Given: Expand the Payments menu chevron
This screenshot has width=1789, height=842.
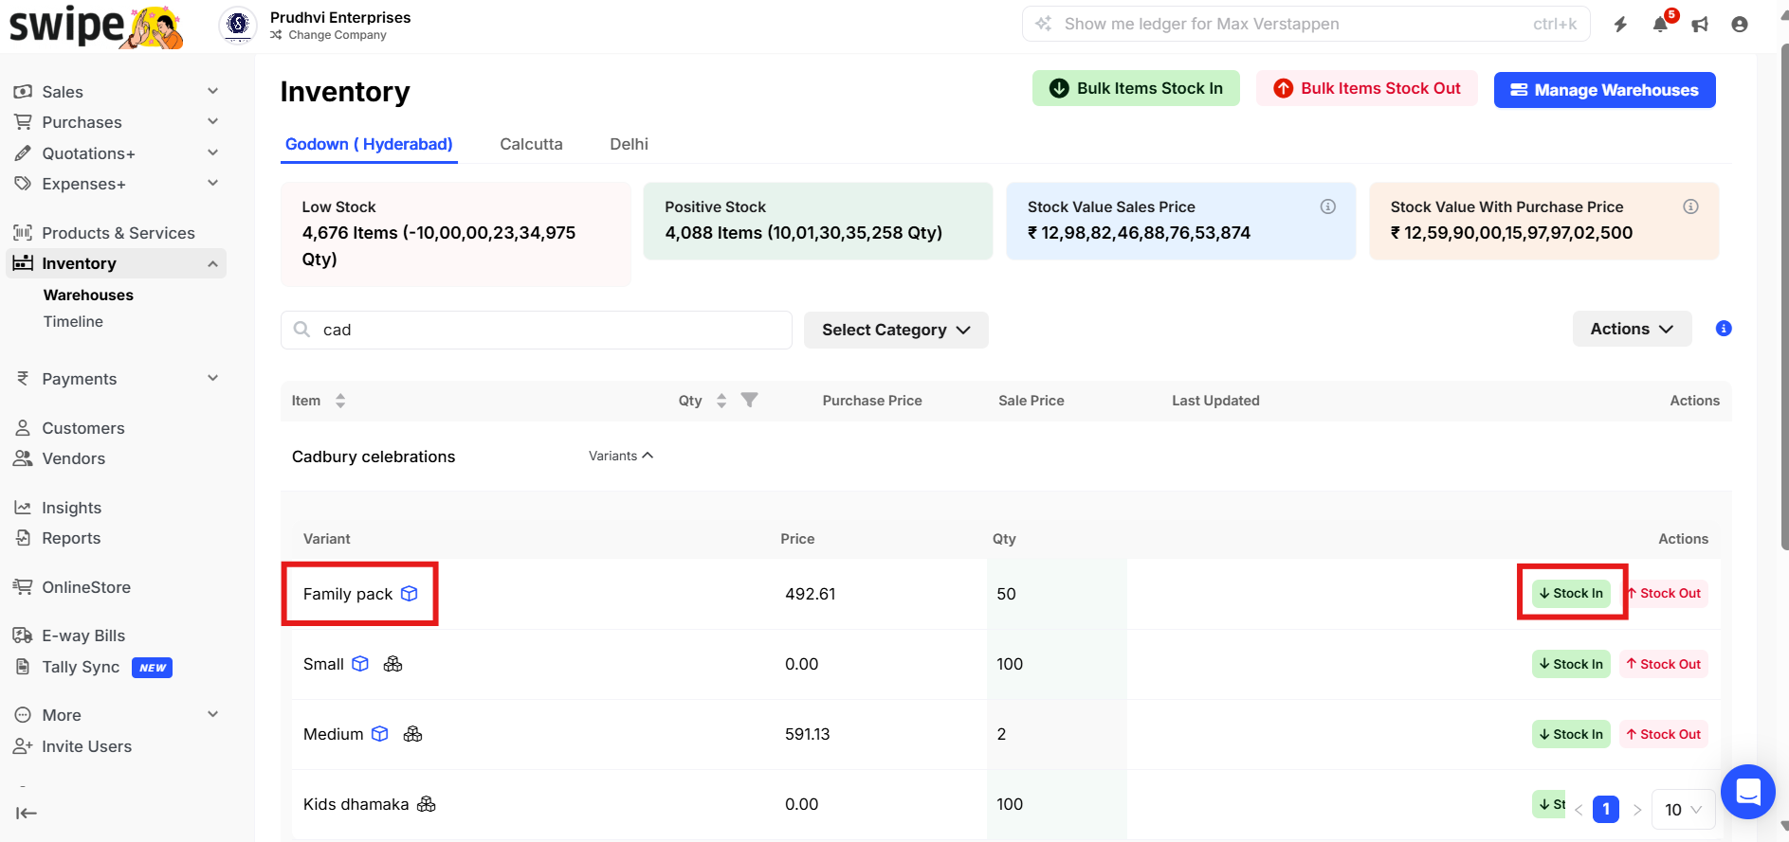Looking at the screenshot, I should (212, 378).
